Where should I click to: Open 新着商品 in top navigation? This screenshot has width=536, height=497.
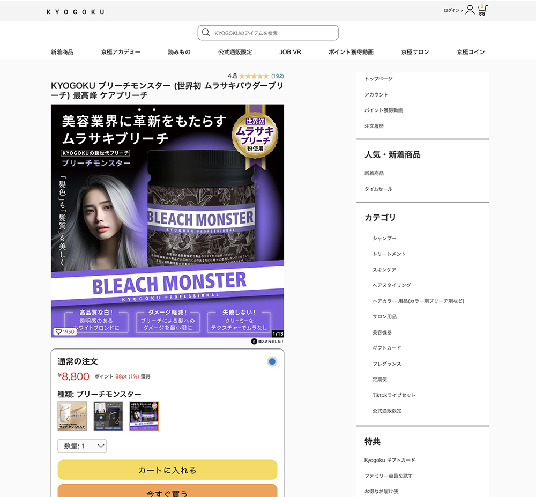[x=62, y=52]
